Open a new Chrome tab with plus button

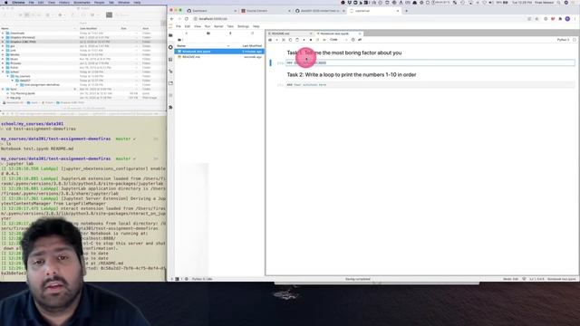tap(406, 11)
